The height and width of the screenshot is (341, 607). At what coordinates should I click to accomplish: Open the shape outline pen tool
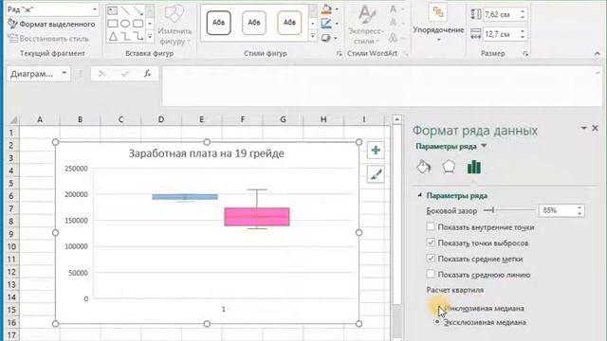(326, 24)
